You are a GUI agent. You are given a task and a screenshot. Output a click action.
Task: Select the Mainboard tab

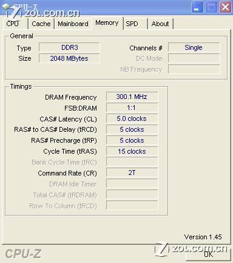[73, 24]
